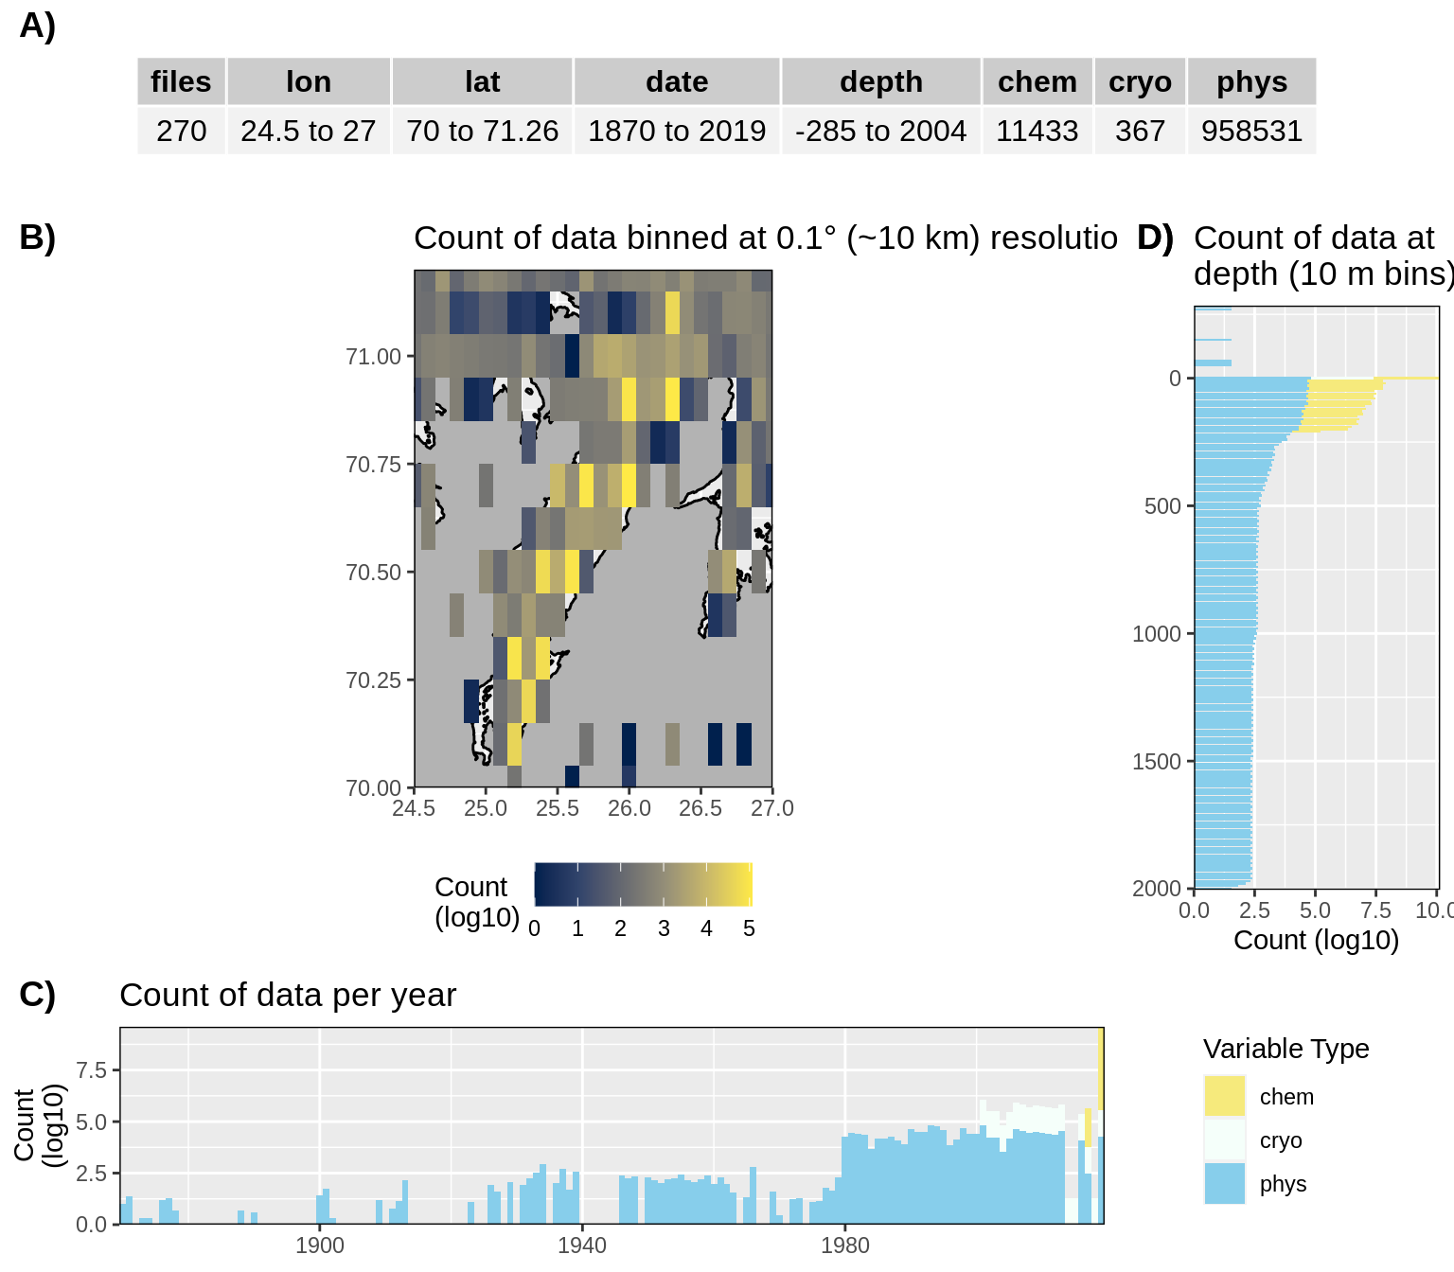Screen dimensions: 1454x1272
Task: Click the panel label 'A)'
Action: tap(38, 26)
